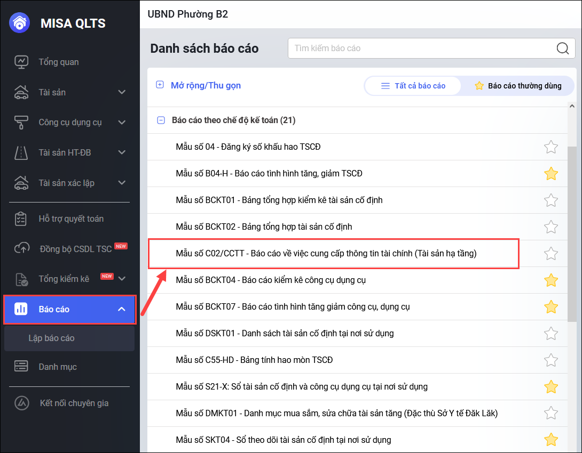Click the Mở rộng/Thu gọn link

[x=206, y=86]
